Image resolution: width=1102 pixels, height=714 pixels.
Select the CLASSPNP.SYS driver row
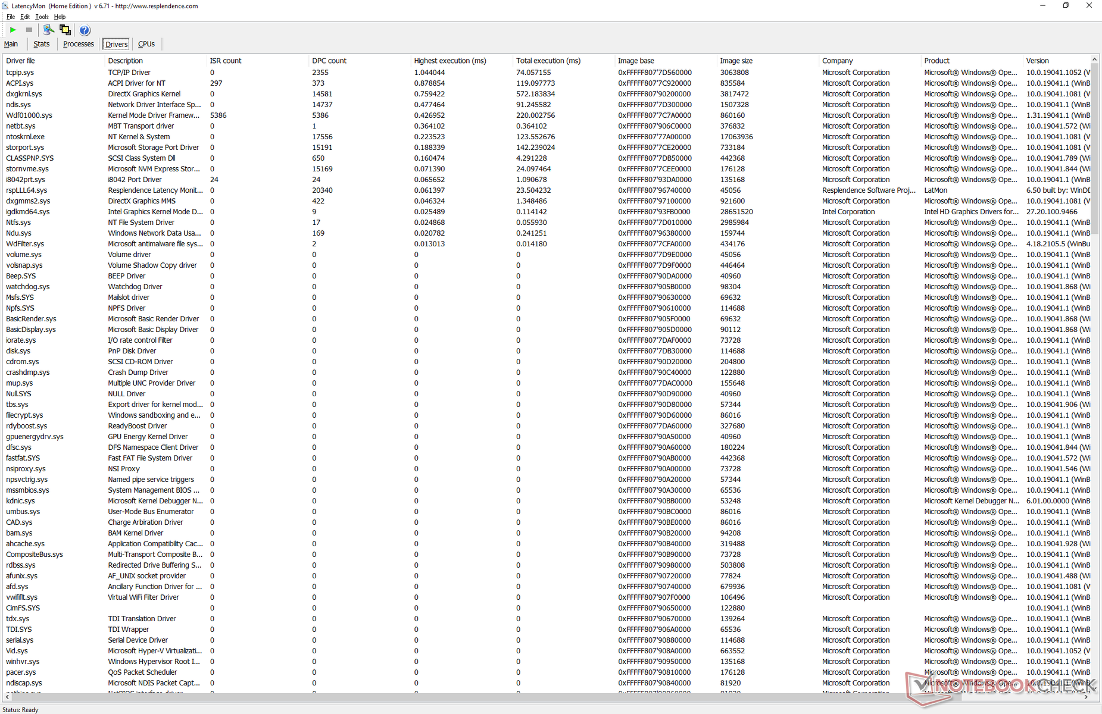pos(547,158)
